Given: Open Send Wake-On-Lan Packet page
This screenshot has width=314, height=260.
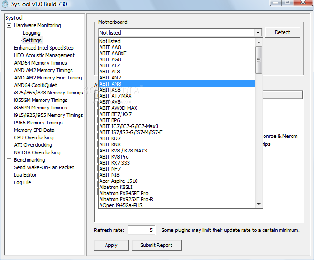Looking at the screenshot, I should [44, 167].
